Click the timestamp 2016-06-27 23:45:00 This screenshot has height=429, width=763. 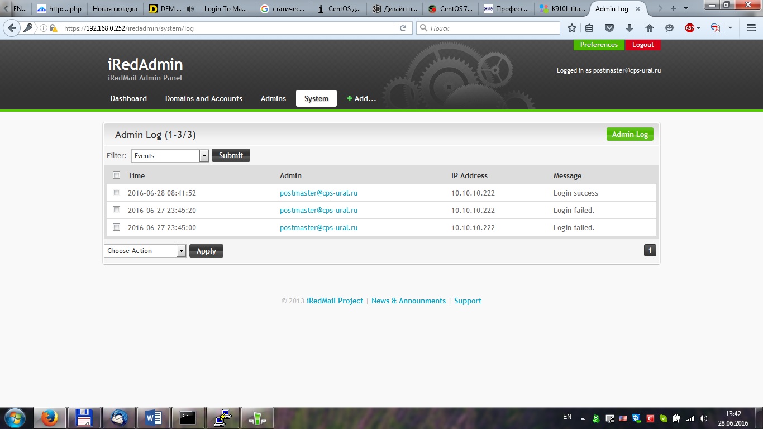[162, 227]
